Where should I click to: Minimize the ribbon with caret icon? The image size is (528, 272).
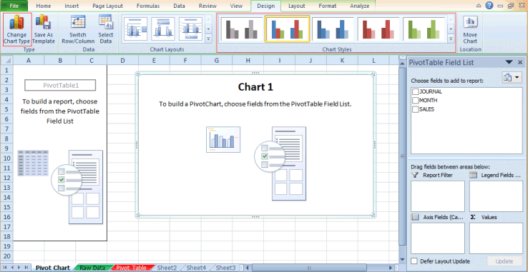479,6
